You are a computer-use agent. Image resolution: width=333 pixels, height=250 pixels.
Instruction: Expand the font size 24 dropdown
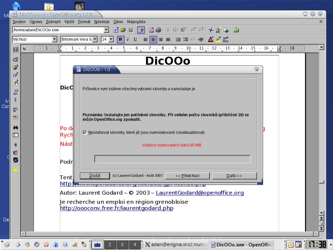tap(111, 39)
